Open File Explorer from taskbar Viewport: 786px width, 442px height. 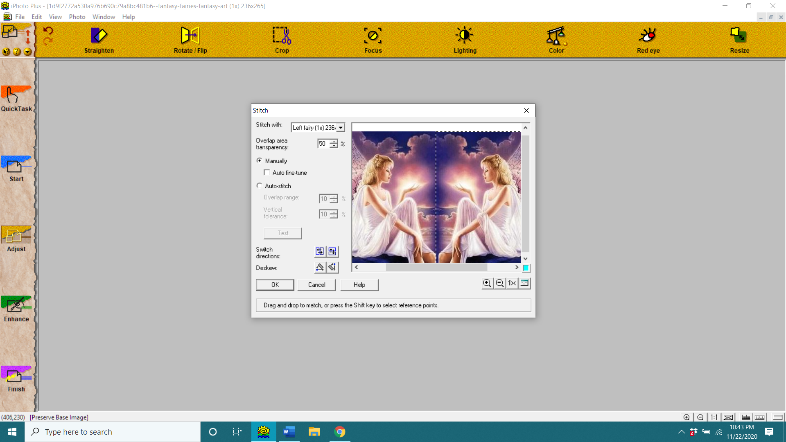314,432
